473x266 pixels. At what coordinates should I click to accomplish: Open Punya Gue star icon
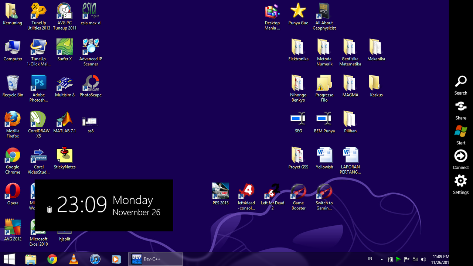[x=298, y=14]
